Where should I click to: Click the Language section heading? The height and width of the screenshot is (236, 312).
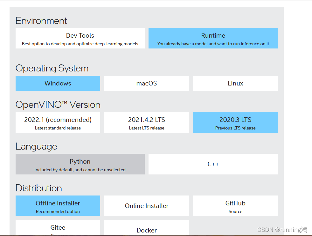click(x=36, y=147)
